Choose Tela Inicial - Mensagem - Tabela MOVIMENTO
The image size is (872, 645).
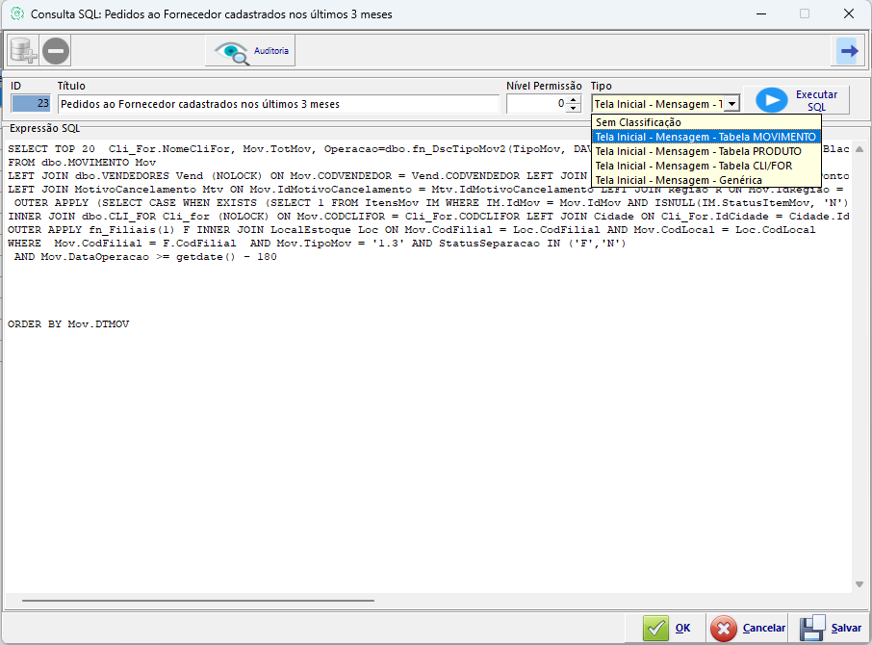tap(705, 137)
